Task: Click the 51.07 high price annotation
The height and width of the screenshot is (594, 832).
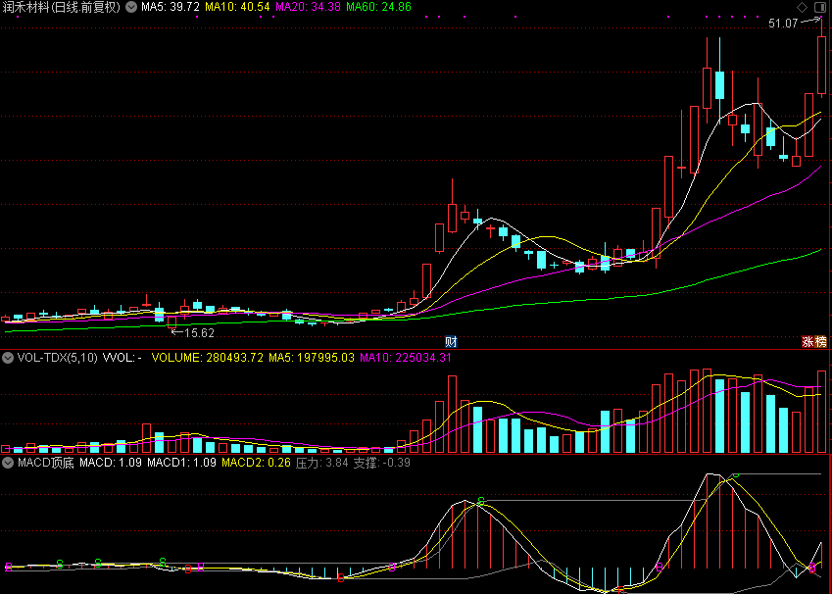Action: pos(783,24)
